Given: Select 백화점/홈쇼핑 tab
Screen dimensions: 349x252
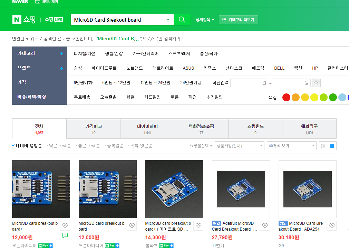Looking at the screenshot, I should tap(201, 129).
